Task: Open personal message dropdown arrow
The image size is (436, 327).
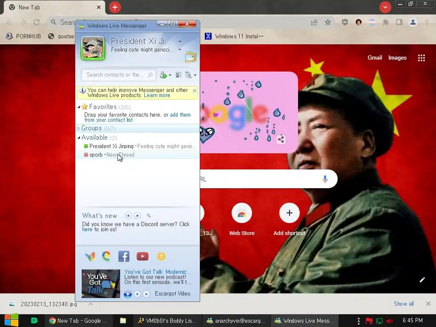Action: (x=180, y=50)
